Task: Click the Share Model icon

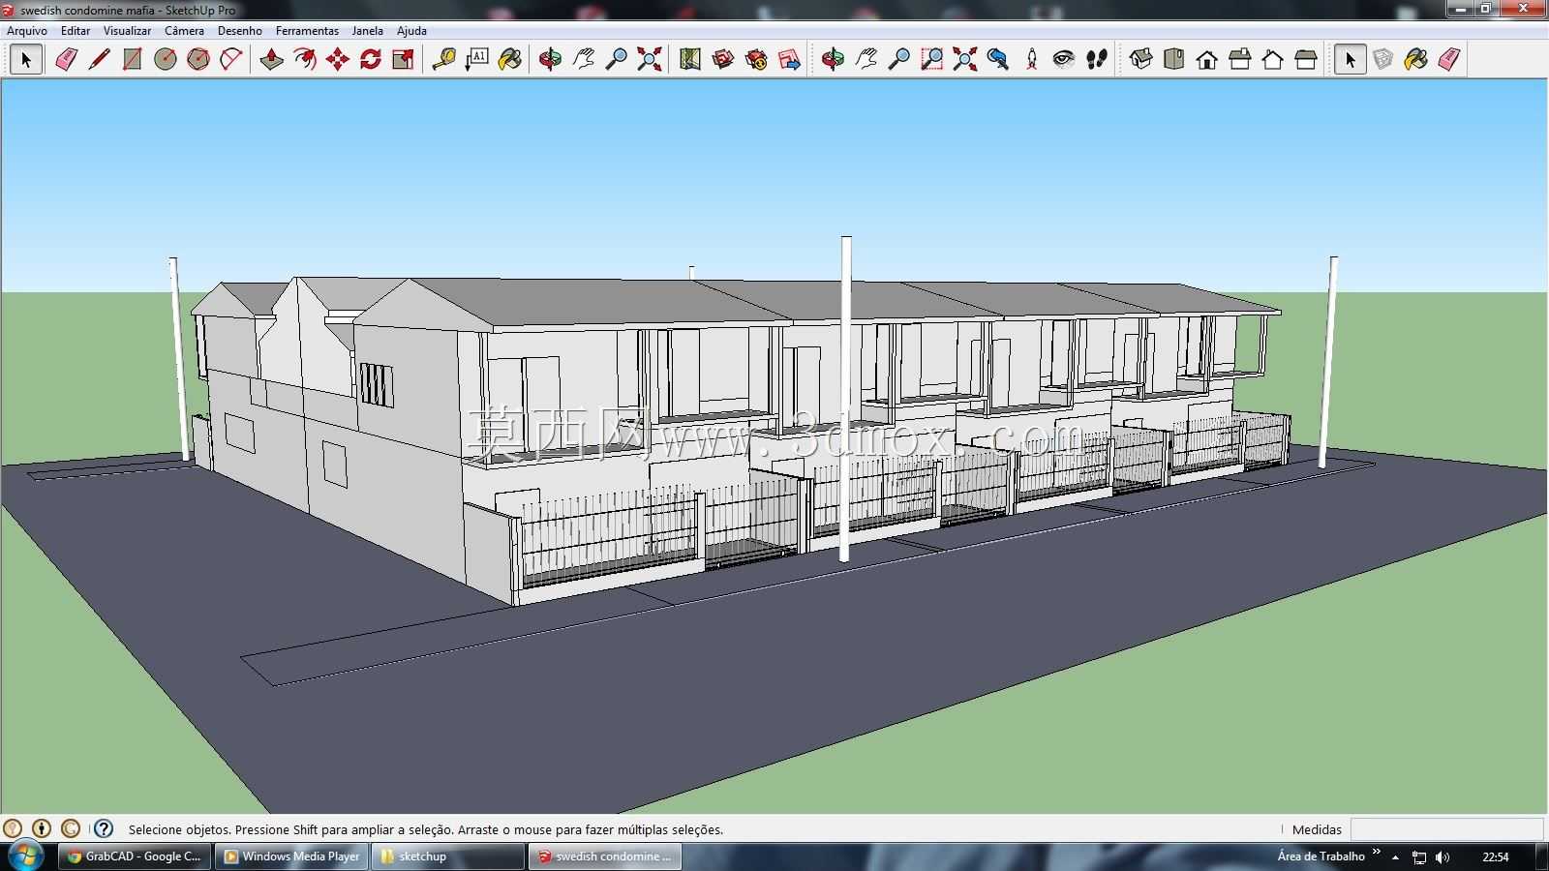Action: click(756, 59)
